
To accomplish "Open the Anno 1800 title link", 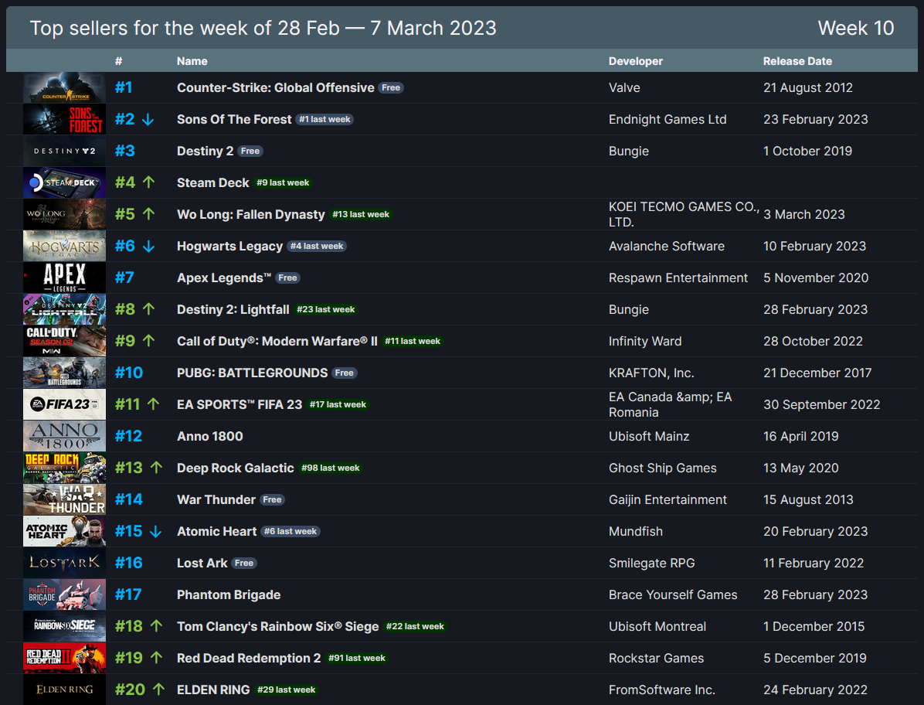I will [210, 436].
